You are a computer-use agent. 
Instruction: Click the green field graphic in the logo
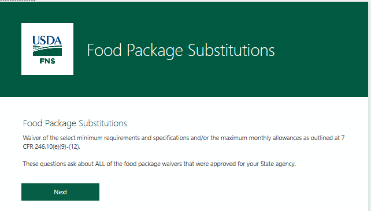click(x=47, y=51)
